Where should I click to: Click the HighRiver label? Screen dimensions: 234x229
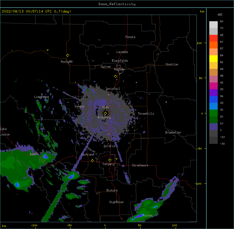(x=117, y=202)
